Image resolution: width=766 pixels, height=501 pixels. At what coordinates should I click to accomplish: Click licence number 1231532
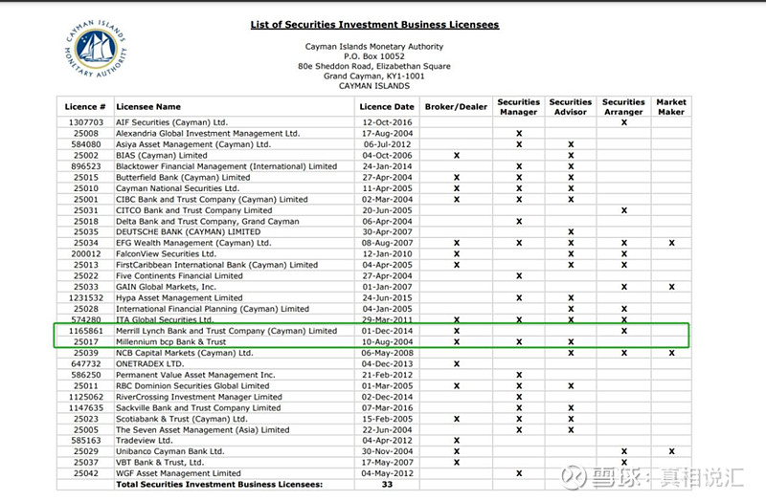point(86,298)
